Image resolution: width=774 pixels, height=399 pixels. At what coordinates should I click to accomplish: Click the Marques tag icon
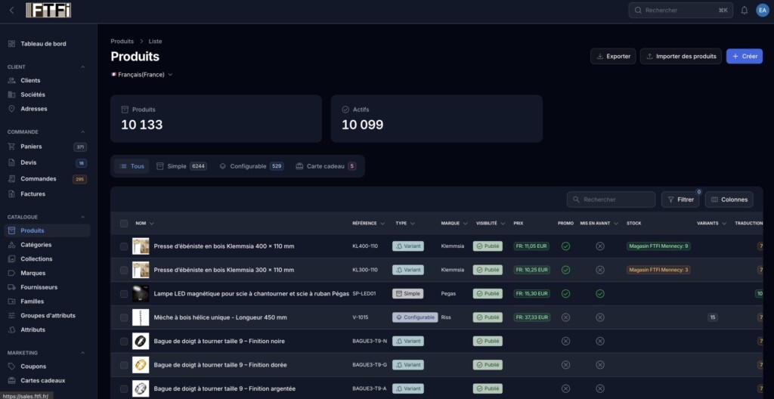12,273
